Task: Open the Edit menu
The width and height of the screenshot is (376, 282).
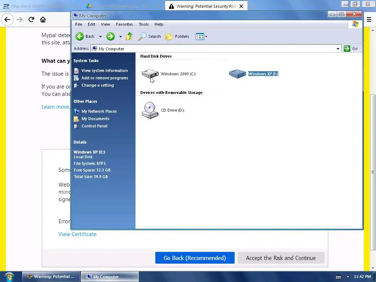Action: point(91,24)
